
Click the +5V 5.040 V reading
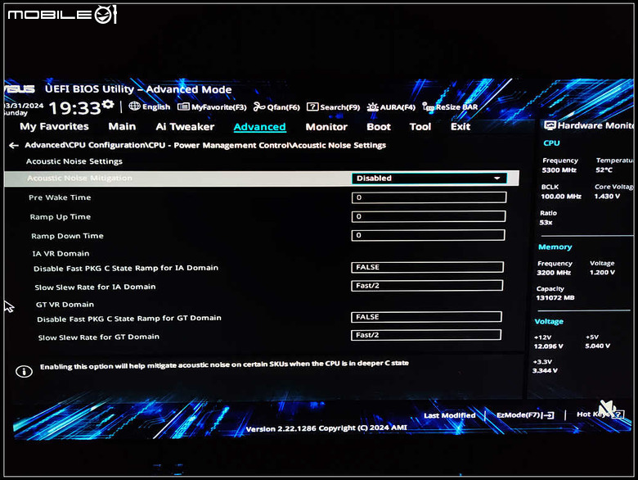[x=598, y=346]
